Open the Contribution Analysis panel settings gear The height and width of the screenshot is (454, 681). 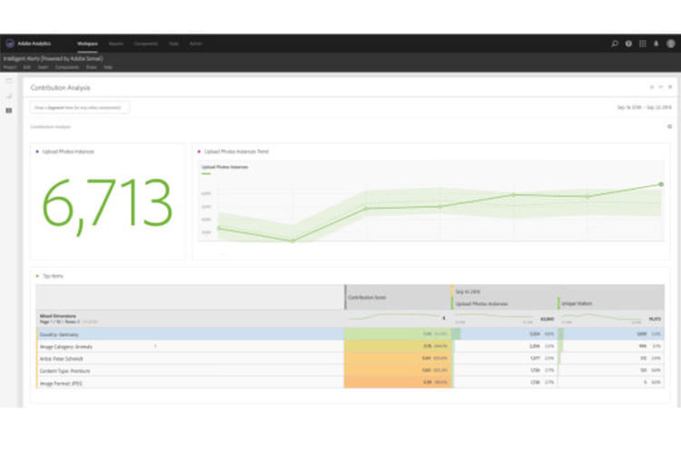click(670, 126)
